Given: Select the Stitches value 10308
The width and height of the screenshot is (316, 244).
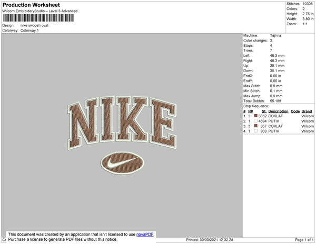Looking at the screenshot, I should (308, 4).
